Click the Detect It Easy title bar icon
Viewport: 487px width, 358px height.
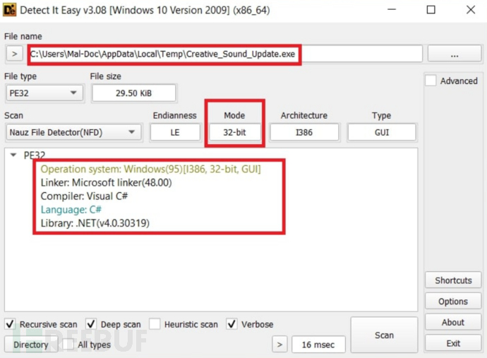pyautogui.click(x=9, y=10)
